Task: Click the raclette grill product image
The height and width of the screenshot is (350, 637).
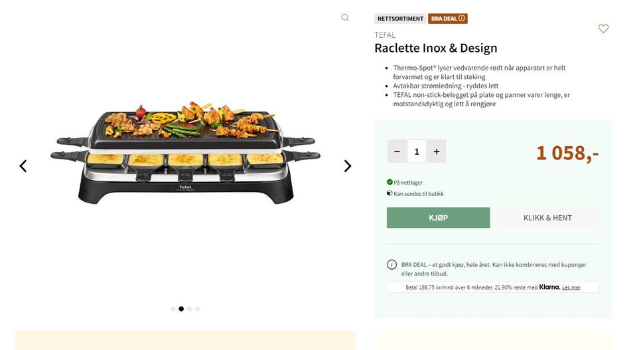Action: [x=185, y=153]
